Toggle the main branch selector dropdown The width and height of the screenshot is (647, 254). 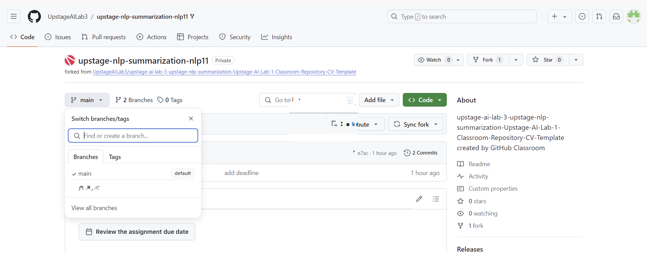(87, 100)
